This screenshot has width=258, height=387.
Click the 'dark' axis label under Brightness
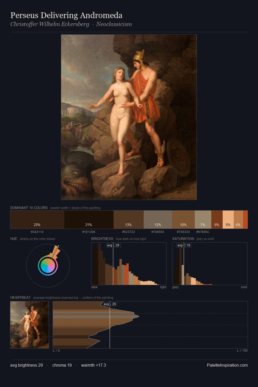point(94,287)
